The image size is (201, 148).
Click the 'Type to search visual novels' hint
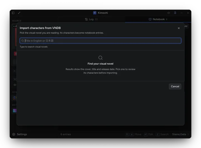tap(33, 47)
